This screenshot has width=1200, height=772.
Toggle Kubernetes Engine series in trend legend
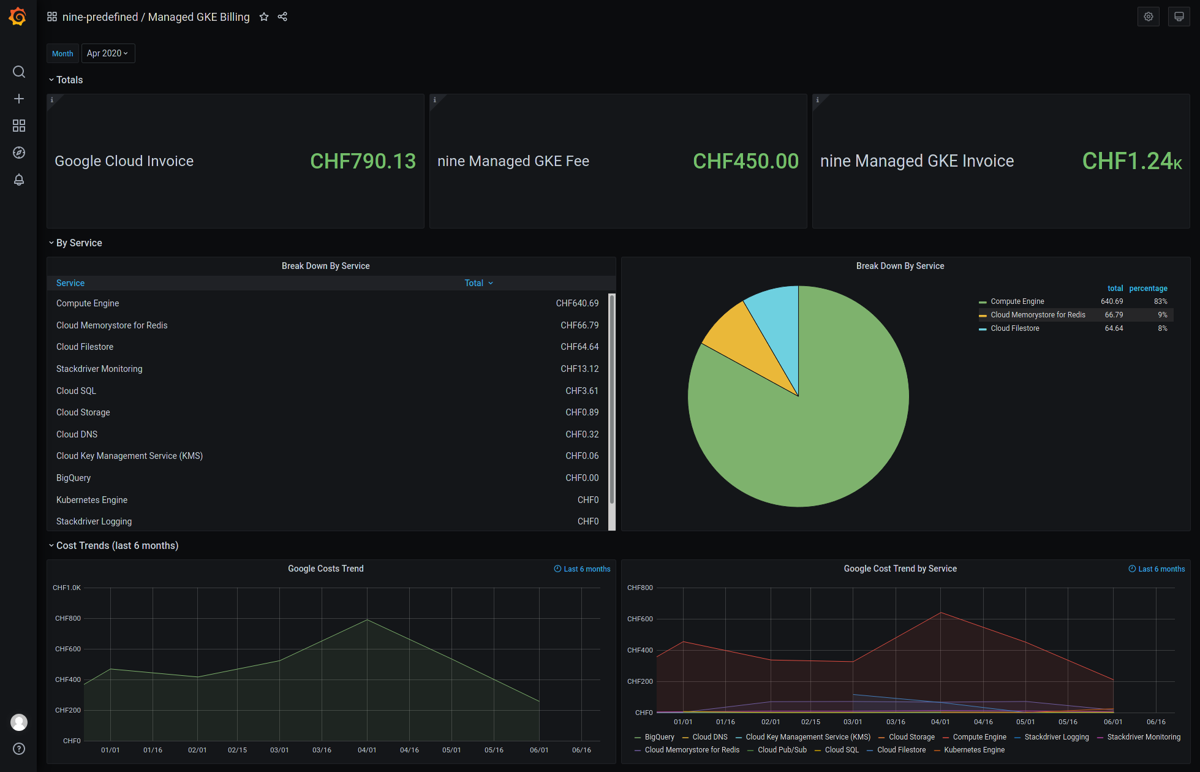pyautogui.click(x=974, y=750)
